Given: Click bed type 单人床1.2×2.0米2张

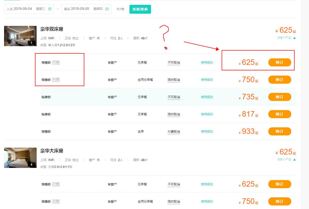Looking at the screenshot, I should (62, 45).
